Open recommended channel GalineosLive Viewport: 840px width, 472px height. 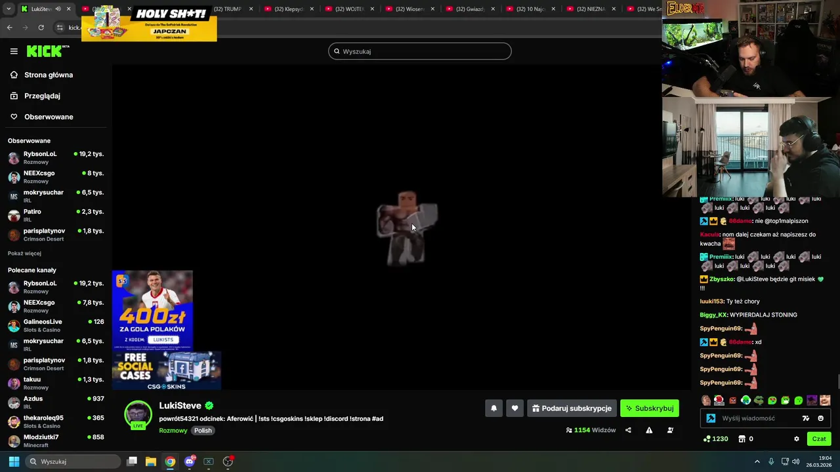click(x=56, y=326)
